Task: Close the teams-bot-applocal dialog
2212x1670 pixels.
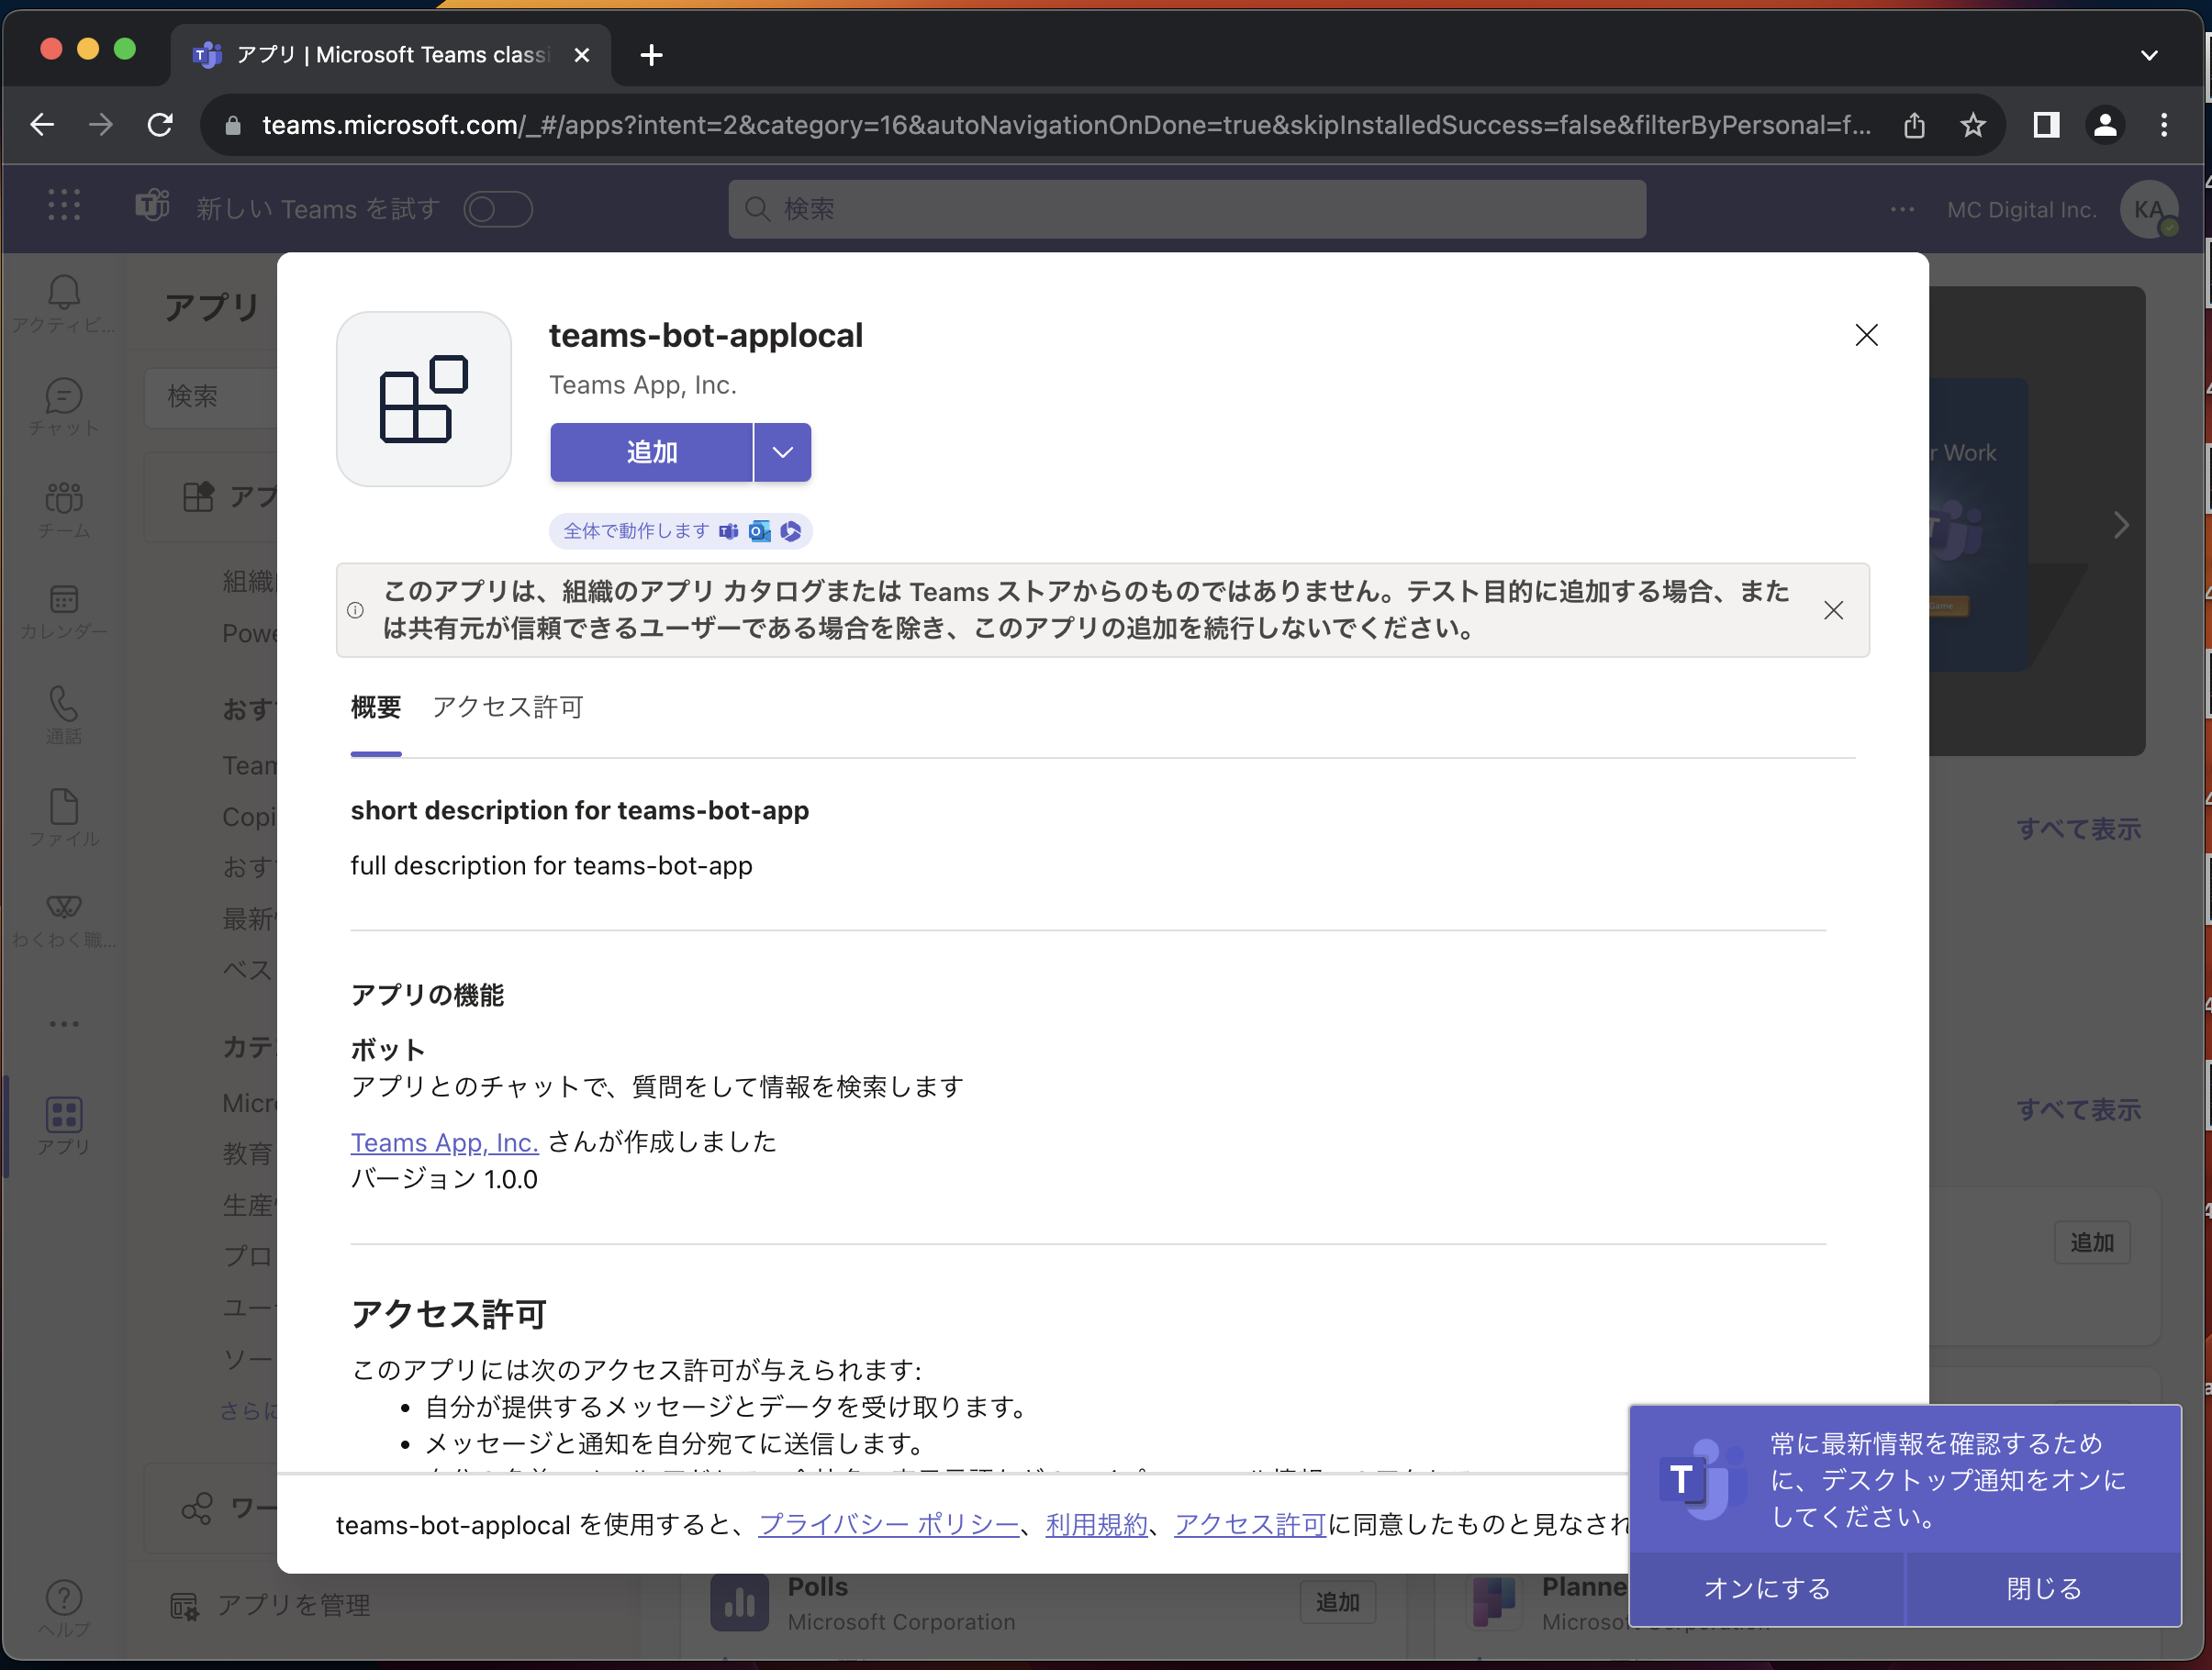Action: tap(1866, 335)
